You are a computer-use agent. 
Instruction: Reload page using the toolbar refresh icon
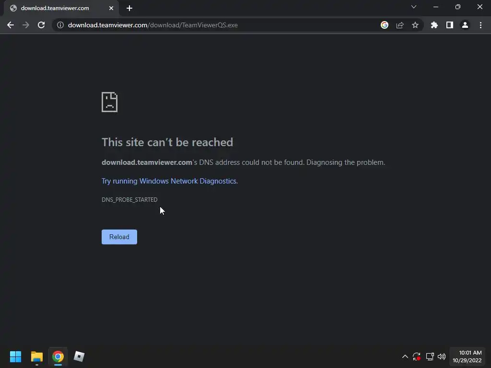pos(41,25)
